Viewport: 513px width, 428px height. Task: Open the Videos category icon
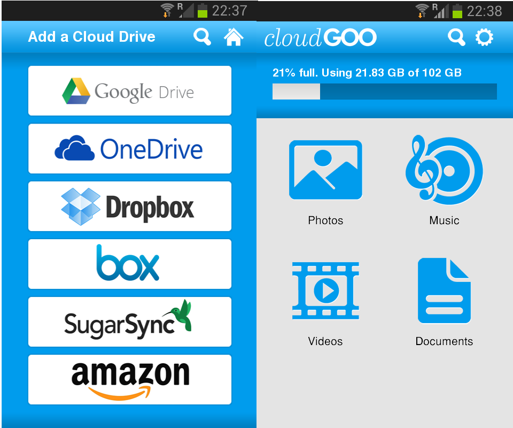[x=325, y=291]
